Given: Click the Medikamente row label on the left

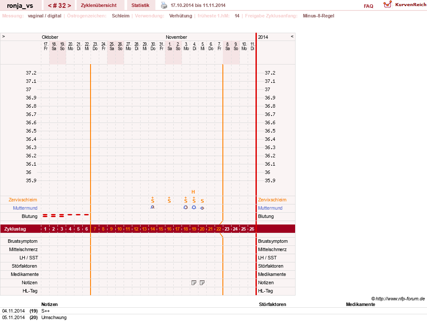Looking at the screenshot, I should 25,274.
